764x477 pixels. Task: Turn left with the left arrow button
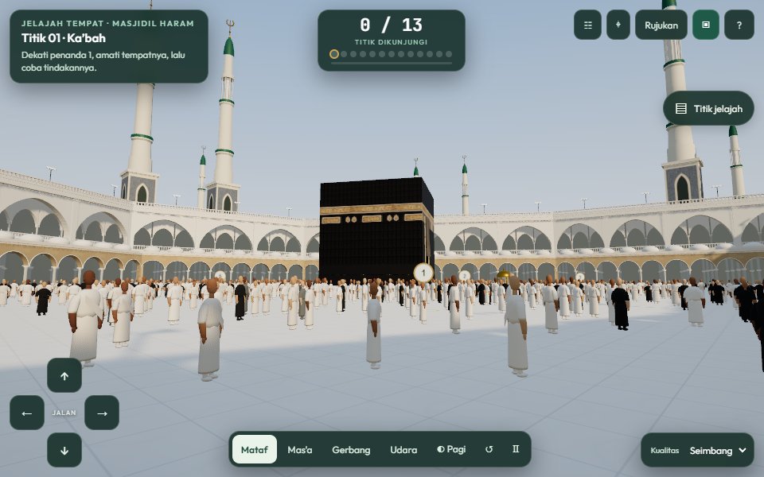[27, 413]
